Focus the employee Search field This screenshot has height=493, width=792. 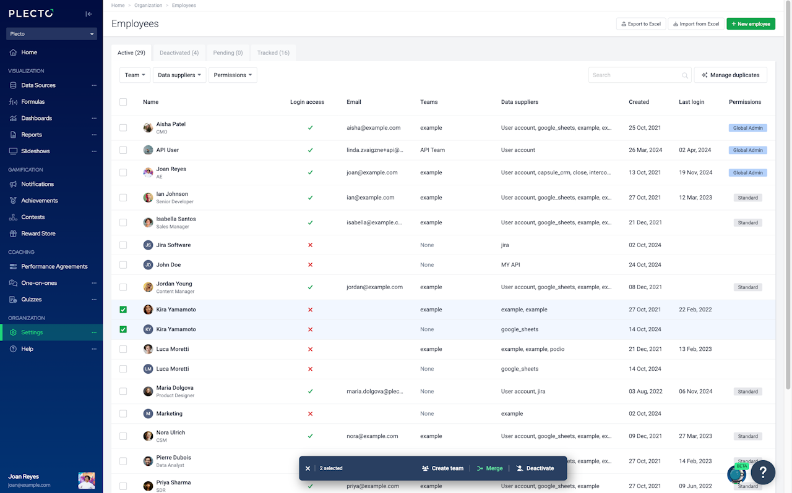click(x=635, y=75)
